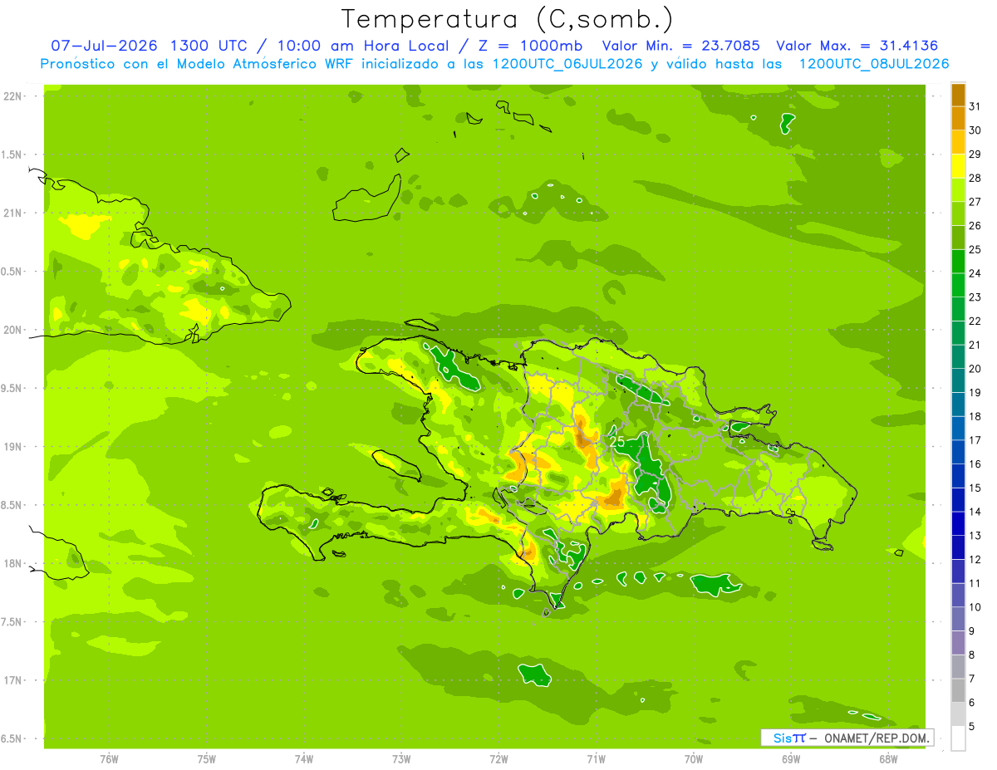Click the "25" contour label on the map
Viewport: 997px width, 770px height.
(x=617, y=442)
